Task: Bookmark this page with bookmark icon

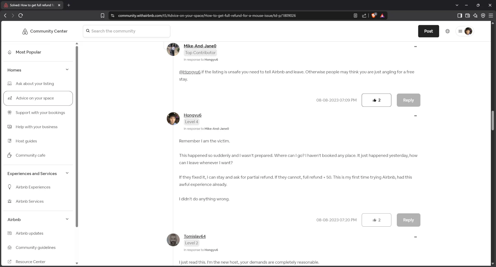Action: [103, 16]
